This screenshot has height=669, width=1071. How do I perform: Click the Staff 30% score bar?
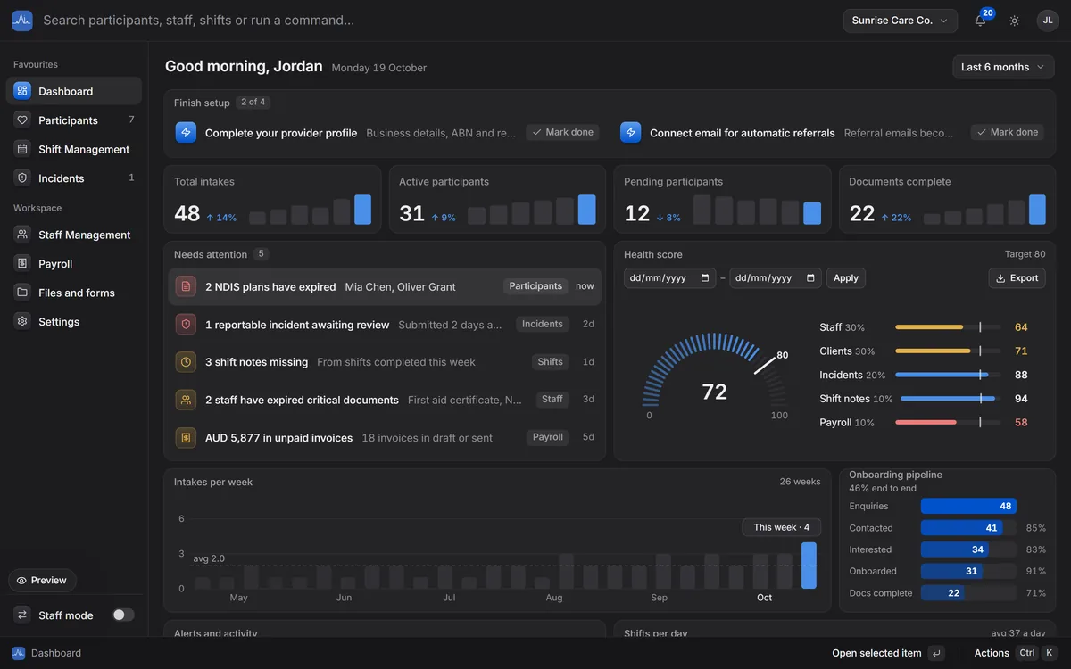948,327
